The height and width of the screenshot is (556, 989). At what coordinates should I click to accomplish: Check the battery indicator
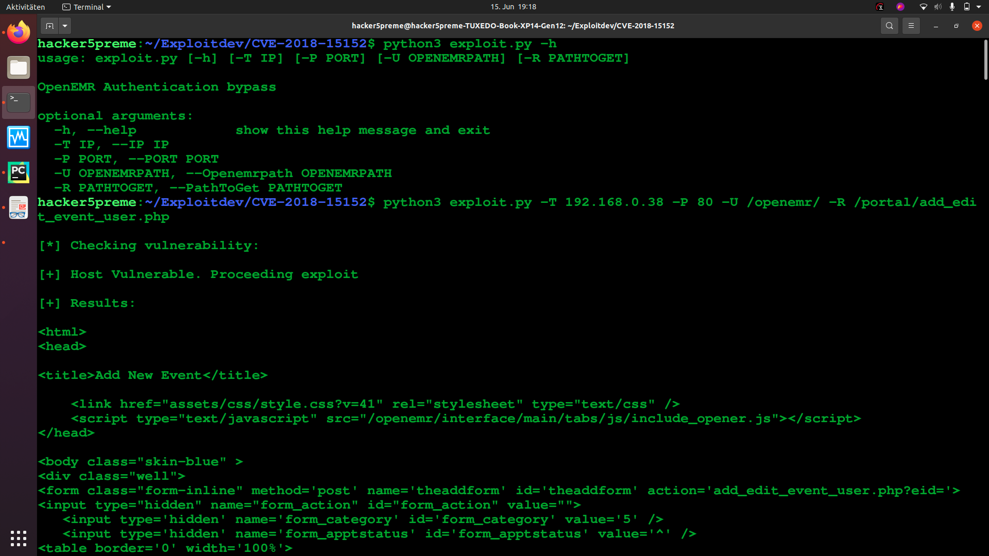tap(966, 7)
